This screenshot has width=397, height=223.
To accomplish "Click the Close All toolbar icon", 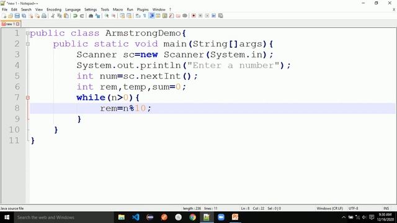I will 37,15.
